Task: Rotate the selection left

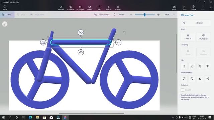Action: [184, 79]
